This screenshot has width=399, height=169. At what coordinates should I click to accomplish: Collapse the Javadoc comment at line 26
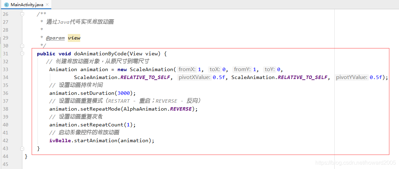[x=22, y=14]
